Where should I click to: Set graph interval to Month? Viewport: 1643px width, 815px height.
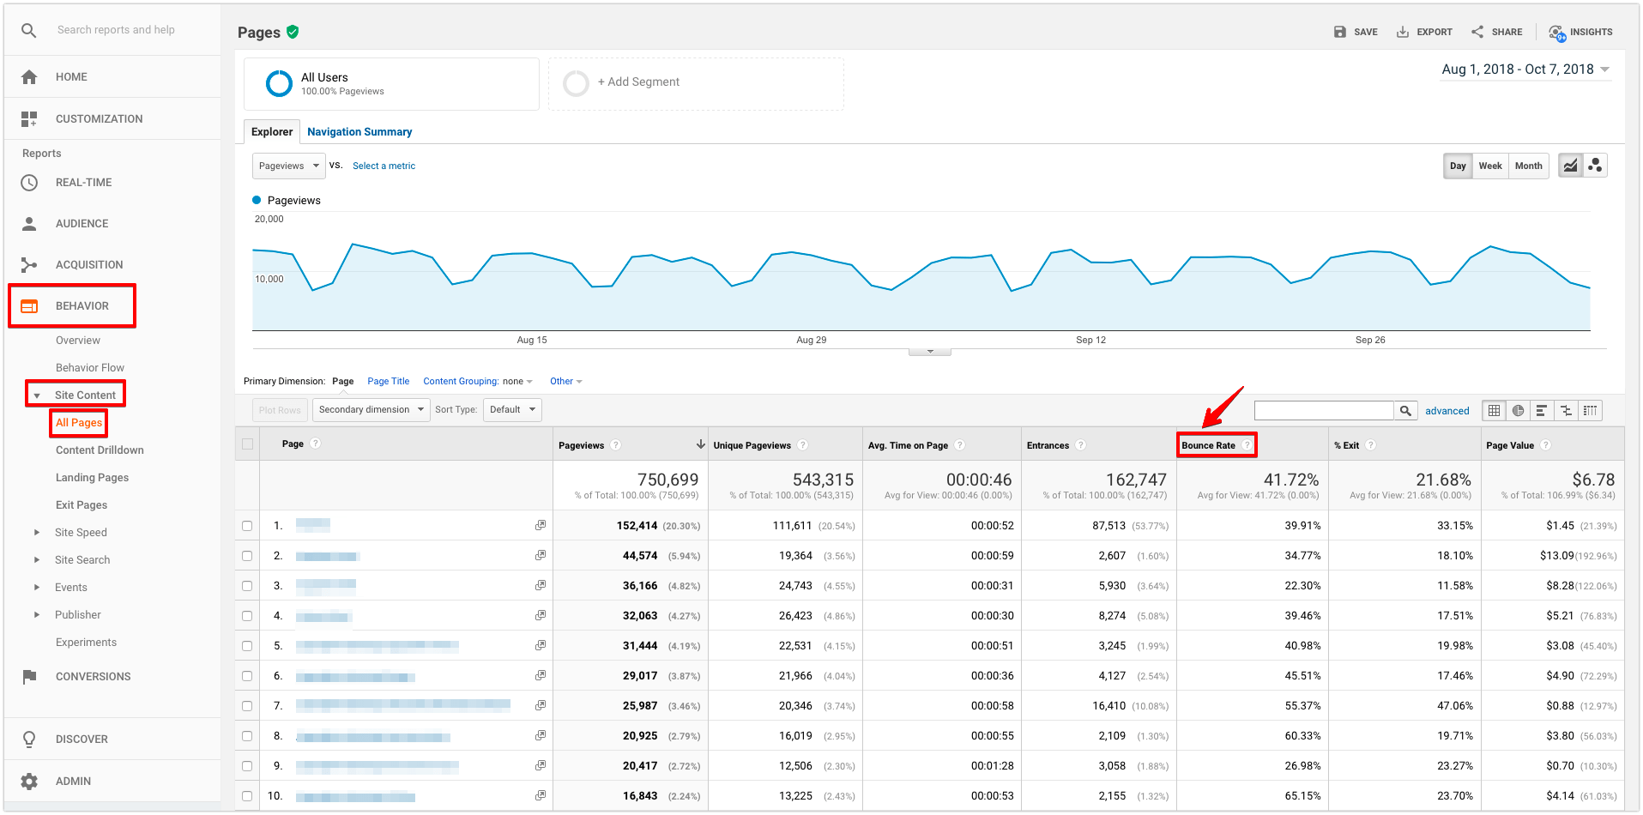click(1528, 166)
